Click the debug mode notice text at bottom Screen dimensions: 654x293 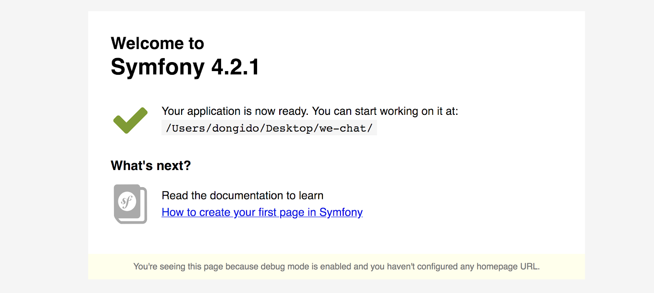(336, 266)
